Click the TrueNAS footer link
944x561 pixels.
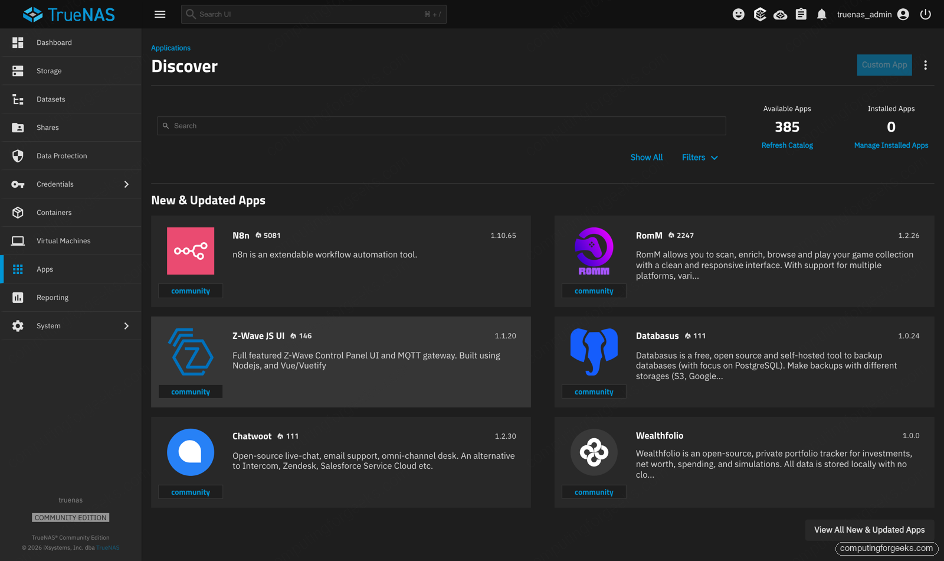click(x=108, y=547)
